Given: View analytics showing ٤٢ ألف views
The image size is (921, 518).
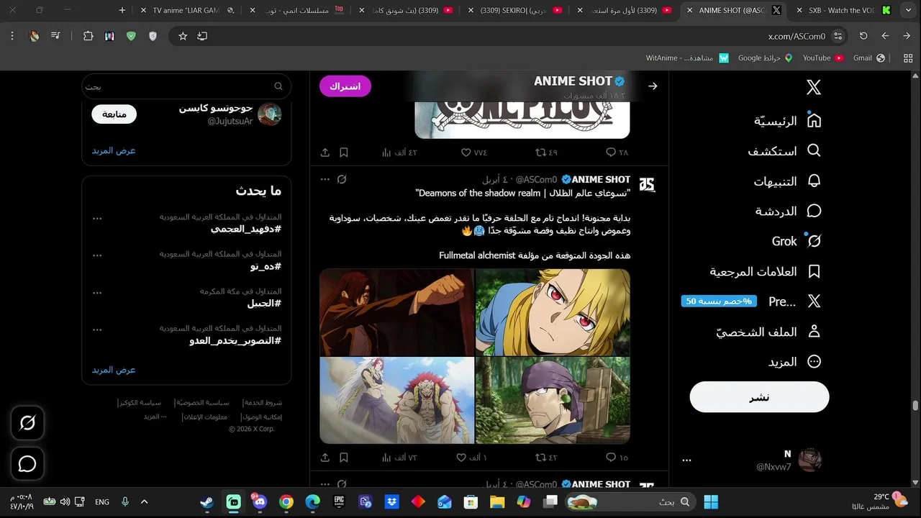Looking at the screenshot, I should coord(400,153).
